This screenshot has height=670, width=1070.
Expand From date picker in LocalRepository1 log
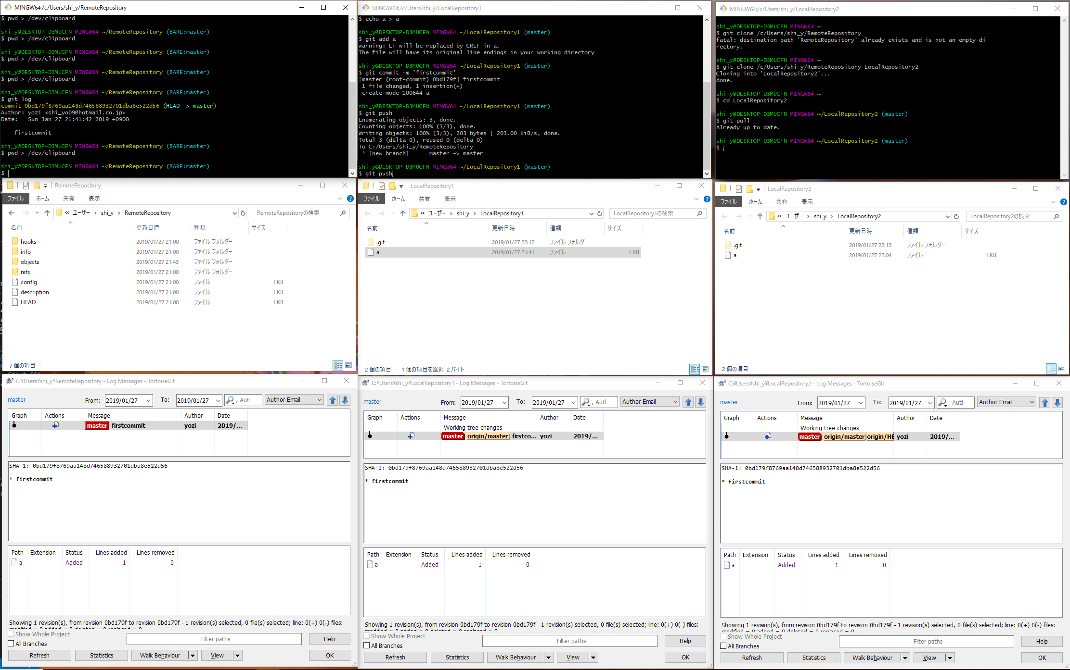click(x=504, y=402)
